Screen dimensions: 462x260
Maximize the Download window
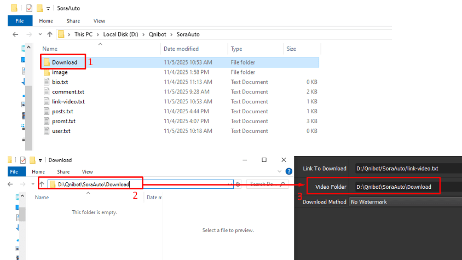tap(264, 160)
